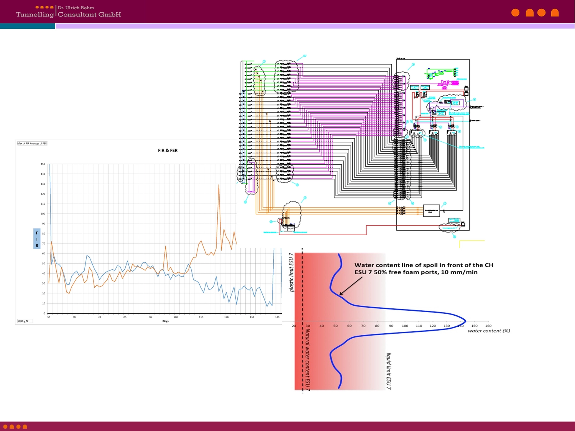
Task: Click ring number 58 on the x-axis
Action: click(x=49, y=317)
